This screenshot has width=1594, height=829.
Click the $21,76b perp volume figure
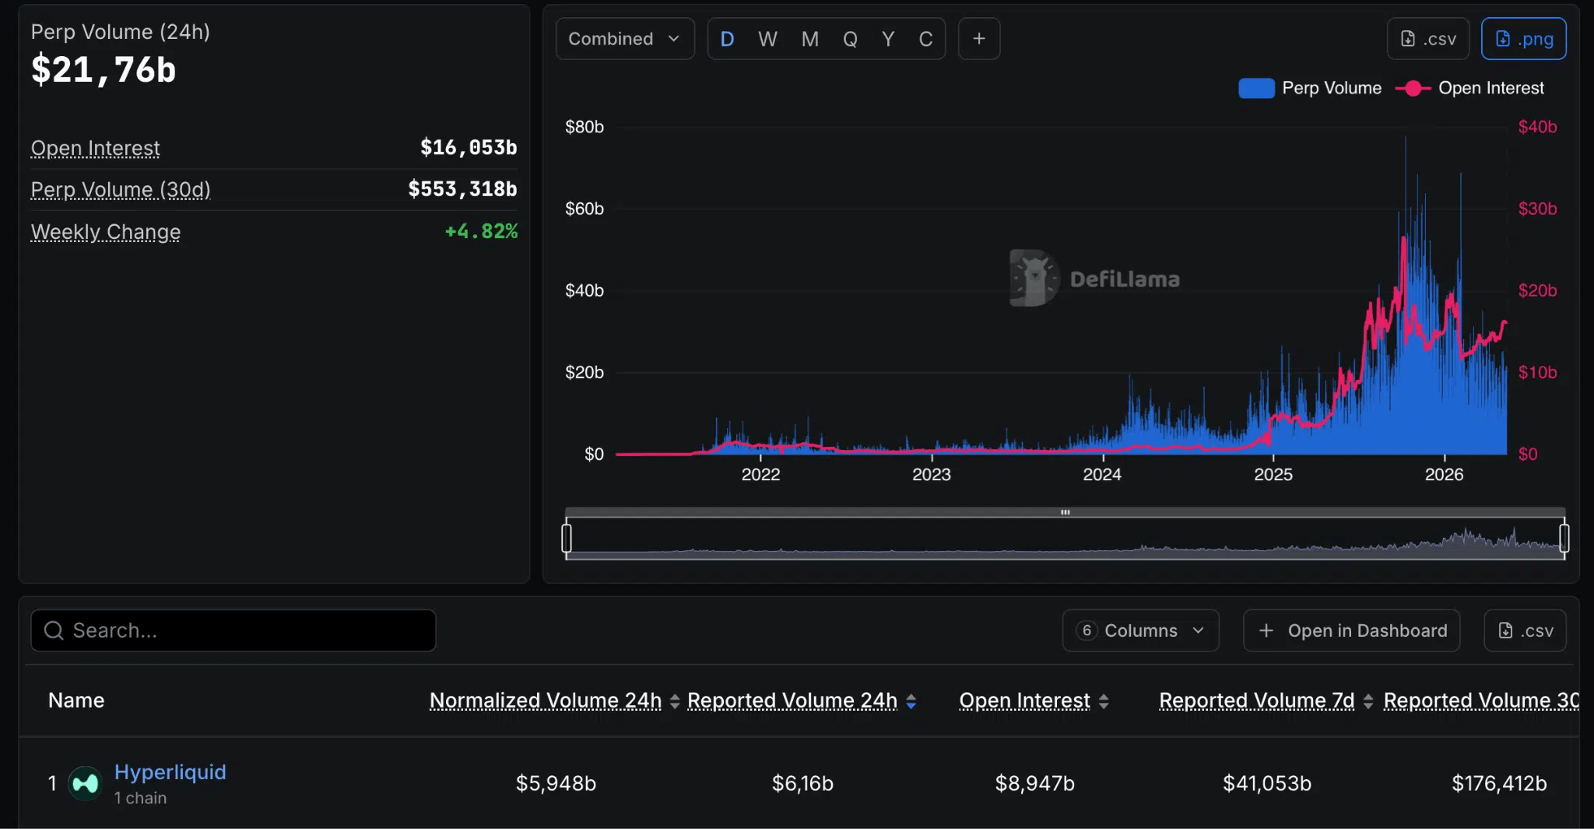point(104,70)
